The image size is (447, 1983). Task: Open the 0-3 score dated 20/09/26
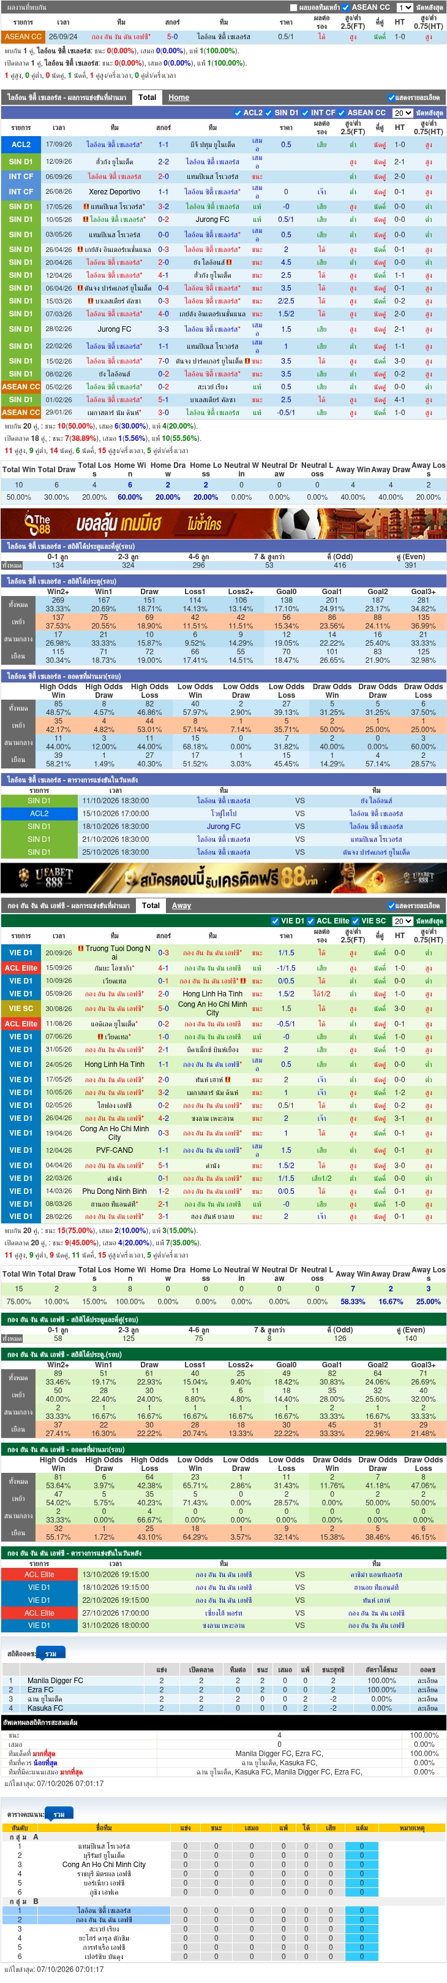click(163, 953)
